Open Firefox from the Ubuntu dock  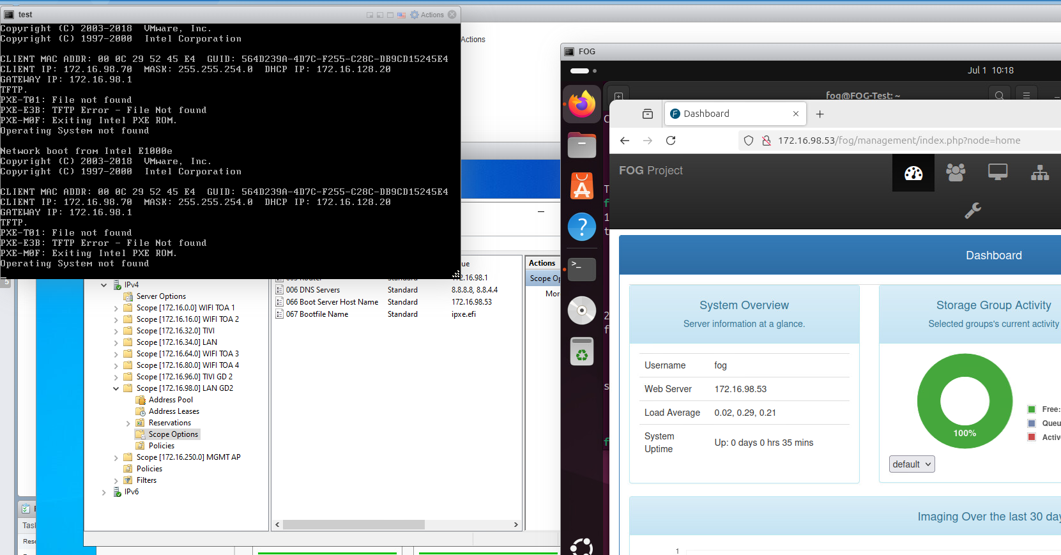581,103
